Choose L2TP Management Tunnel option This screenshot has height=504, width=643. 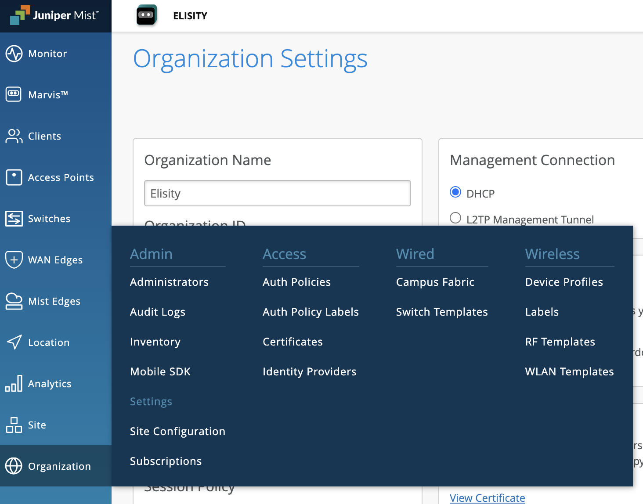click(455, 218)
